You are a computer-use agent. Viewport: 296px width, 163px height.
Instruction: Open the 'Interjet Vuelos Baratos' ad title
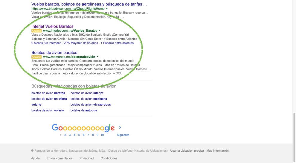tap(52, 26)
